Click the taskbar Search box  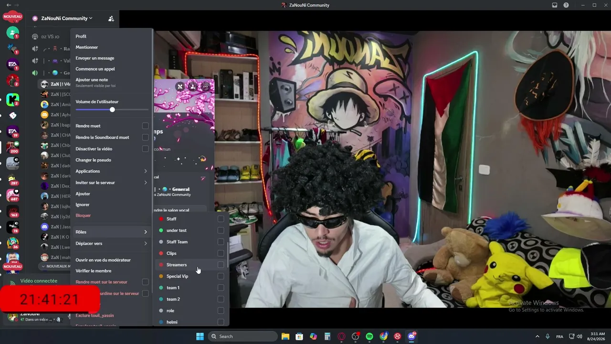242,336
